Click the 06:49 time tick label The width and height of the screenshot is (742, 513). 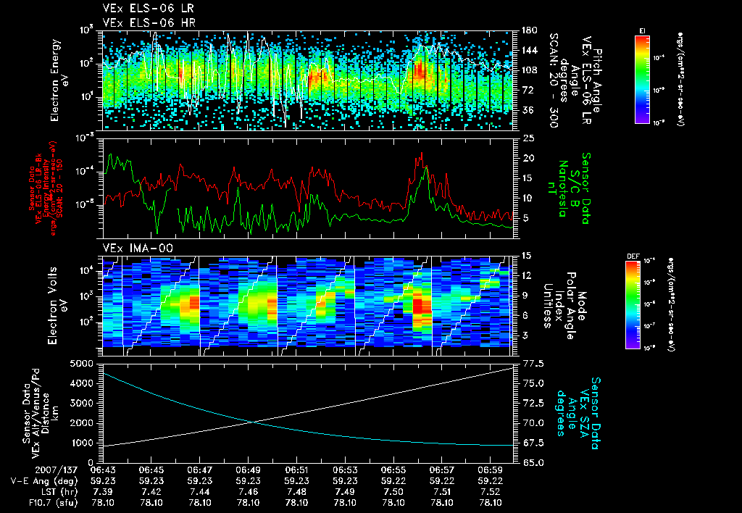(x=248, y=470)
